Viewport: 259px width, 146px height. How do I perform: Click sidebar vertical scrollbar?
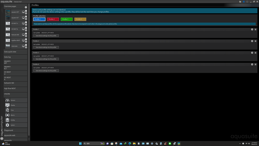(x=29, y=70)
